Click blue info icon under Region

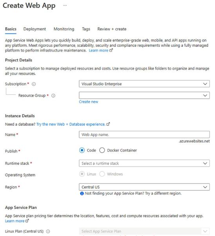(x=82, y=194)
